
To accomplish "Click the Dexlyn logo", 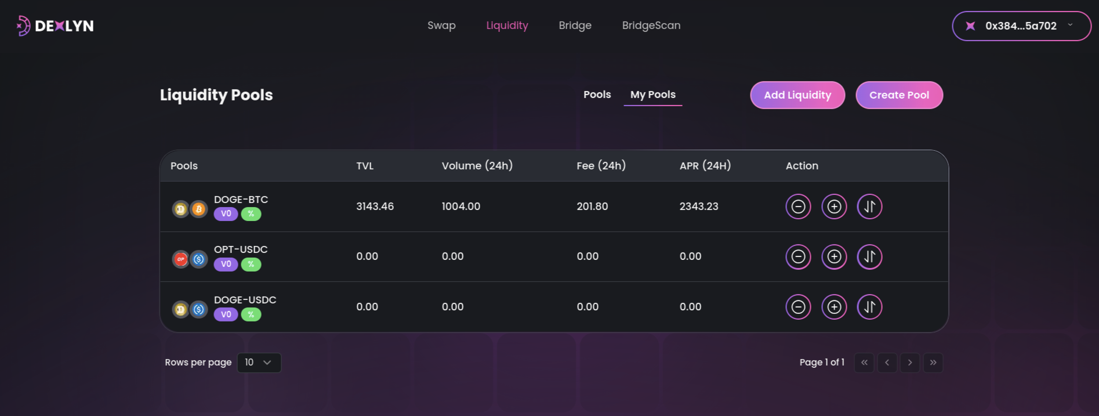I will (56, 26).
